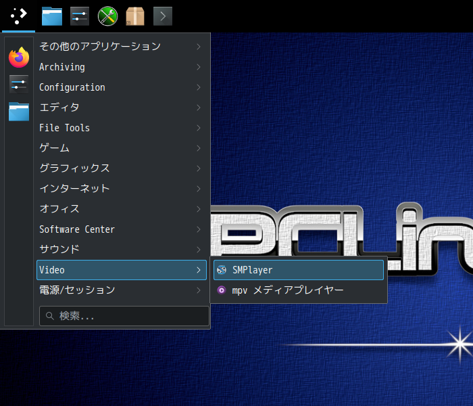Expand arrow next to その他のアプリケーション
Image resolution: width=473 pixels, height=406 pixels.
pos(199,47)
